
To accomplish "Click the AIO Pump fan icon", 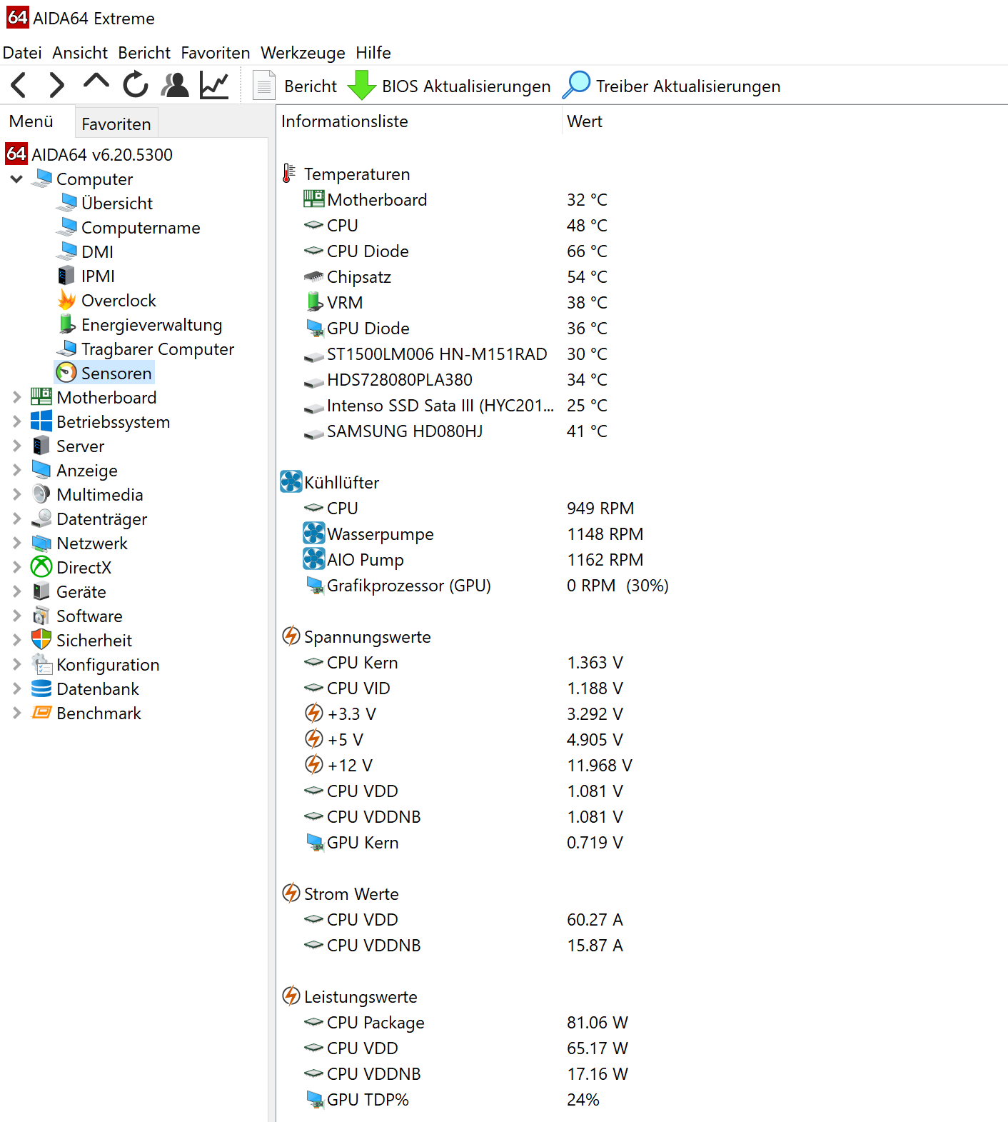I will pos(314,559).
